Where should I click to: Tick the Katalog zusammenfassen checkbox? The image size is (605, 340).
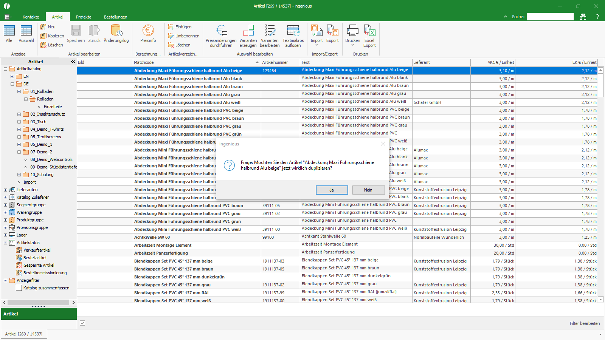coord(19,288)
